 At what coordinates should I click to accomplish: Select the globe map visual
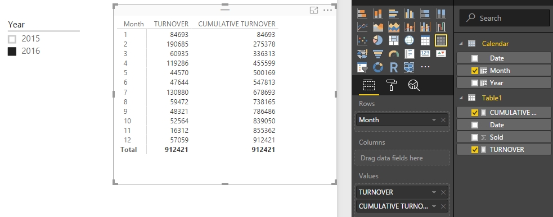point(410,40)
